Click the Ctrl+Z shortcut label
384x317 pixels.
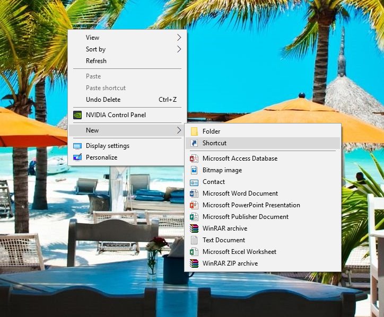click(x=168, y=100)
